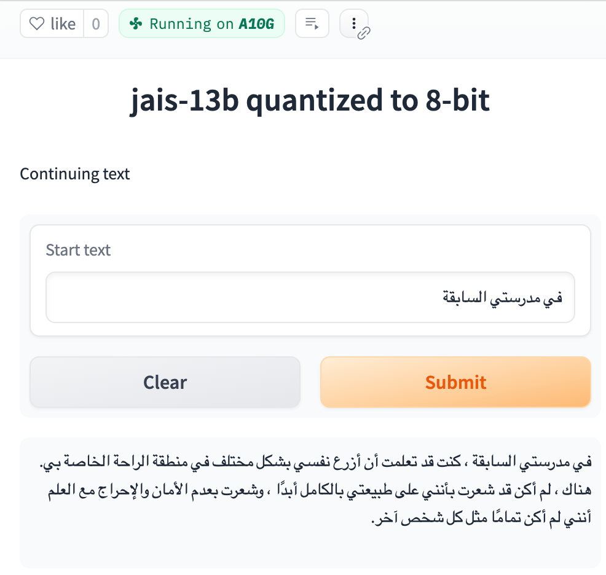Click the "Continuing text" description
The width and height of the screenshot is (606, 575).
74,174
